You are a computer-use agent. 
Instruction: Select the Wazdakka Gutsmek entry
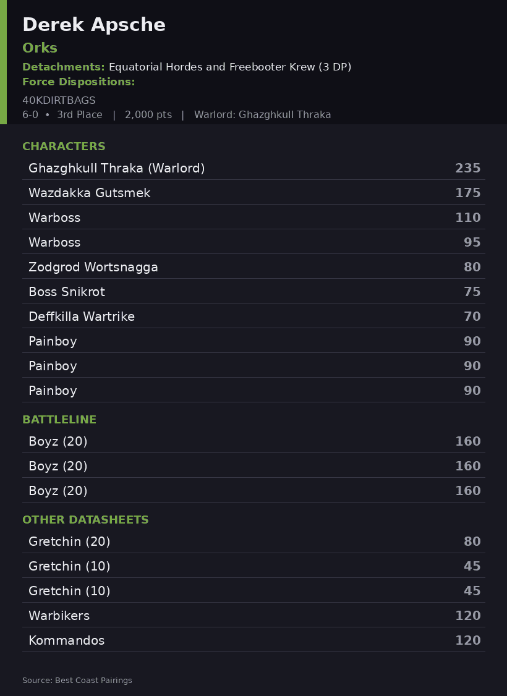point(253,192)
